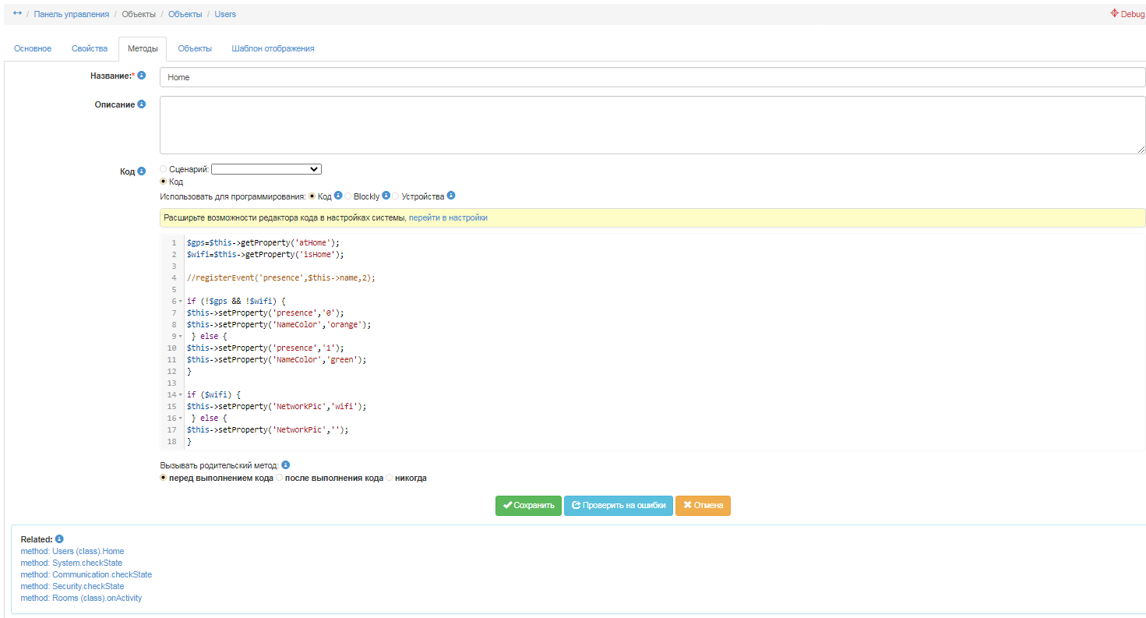This screenshot has height=618, width=1146.
Task: Choose Blockly as programming mode
Action: click(348, 196)
